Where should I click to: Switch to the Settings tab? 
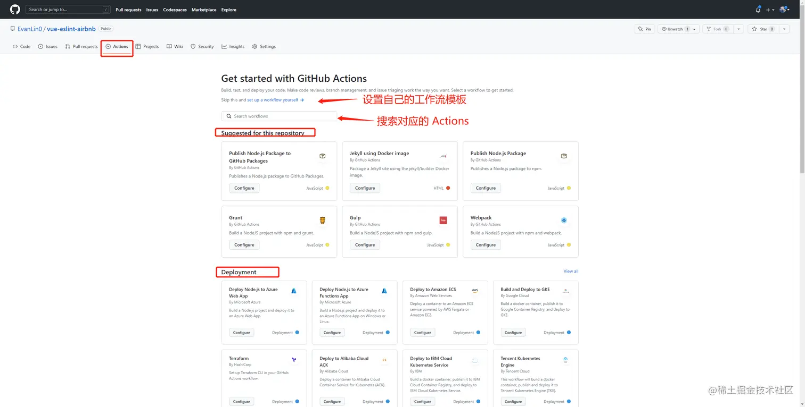(264, 47)
